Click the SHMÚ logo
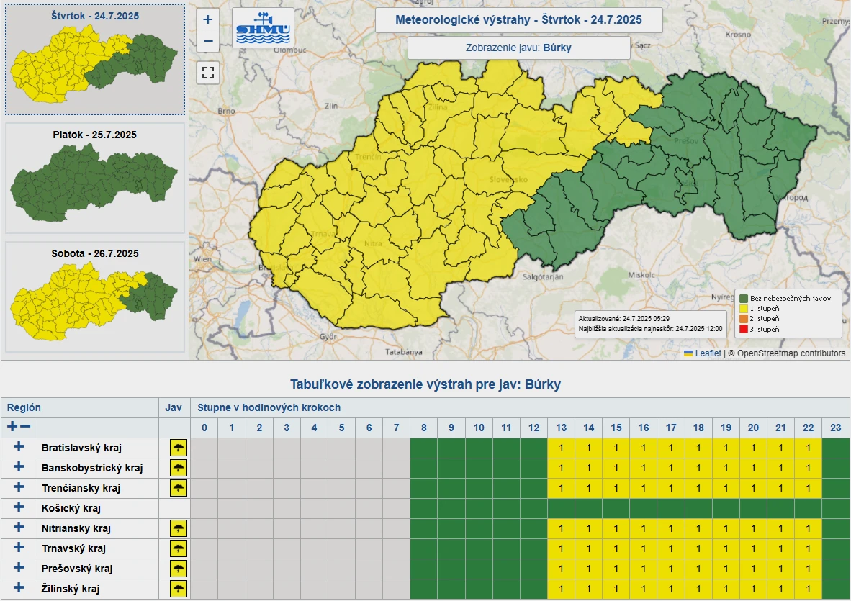The height and width of the screenshot is (601, 851). click(263, 29)
